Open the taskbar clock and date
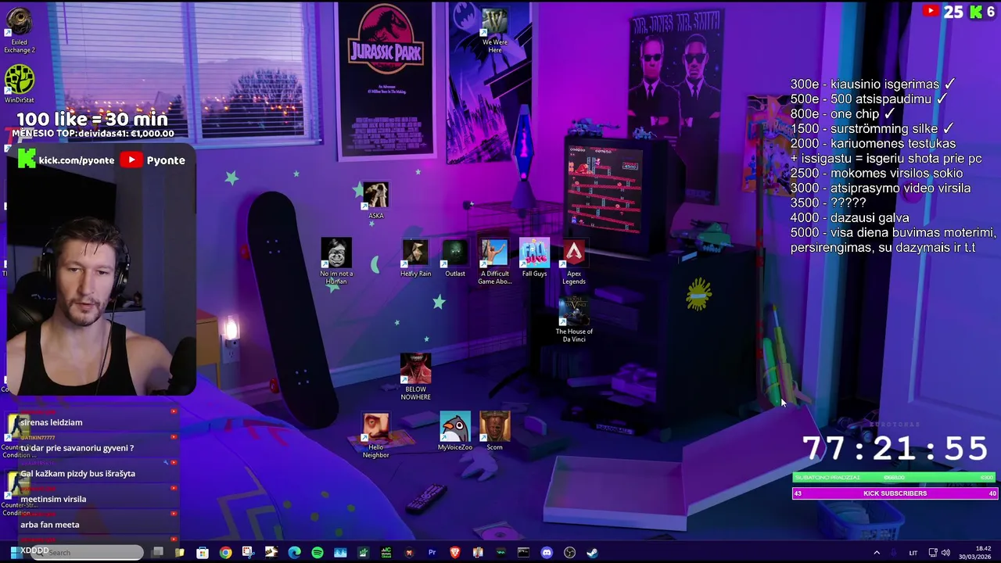This screenshot has height=563, width=1001. [x=975, y=553]
